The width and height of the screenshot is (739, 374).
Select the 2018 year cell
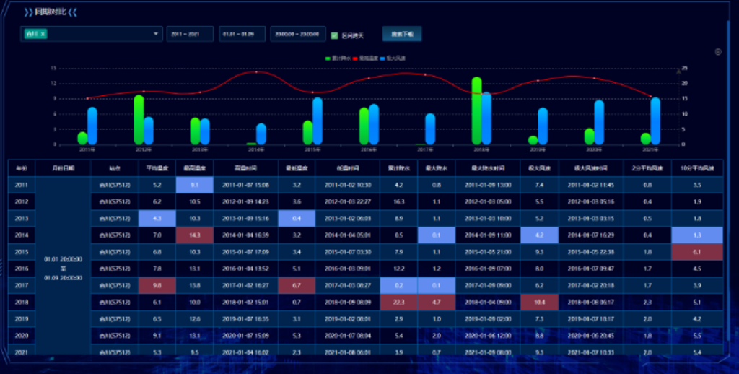[x=22, y=302]
